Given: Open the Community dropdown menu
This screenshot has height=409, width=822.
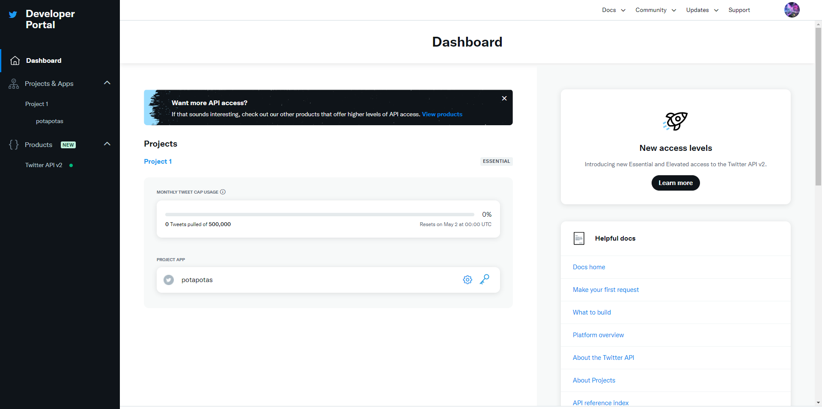Looking at the screenshot, I should point(655,10).
